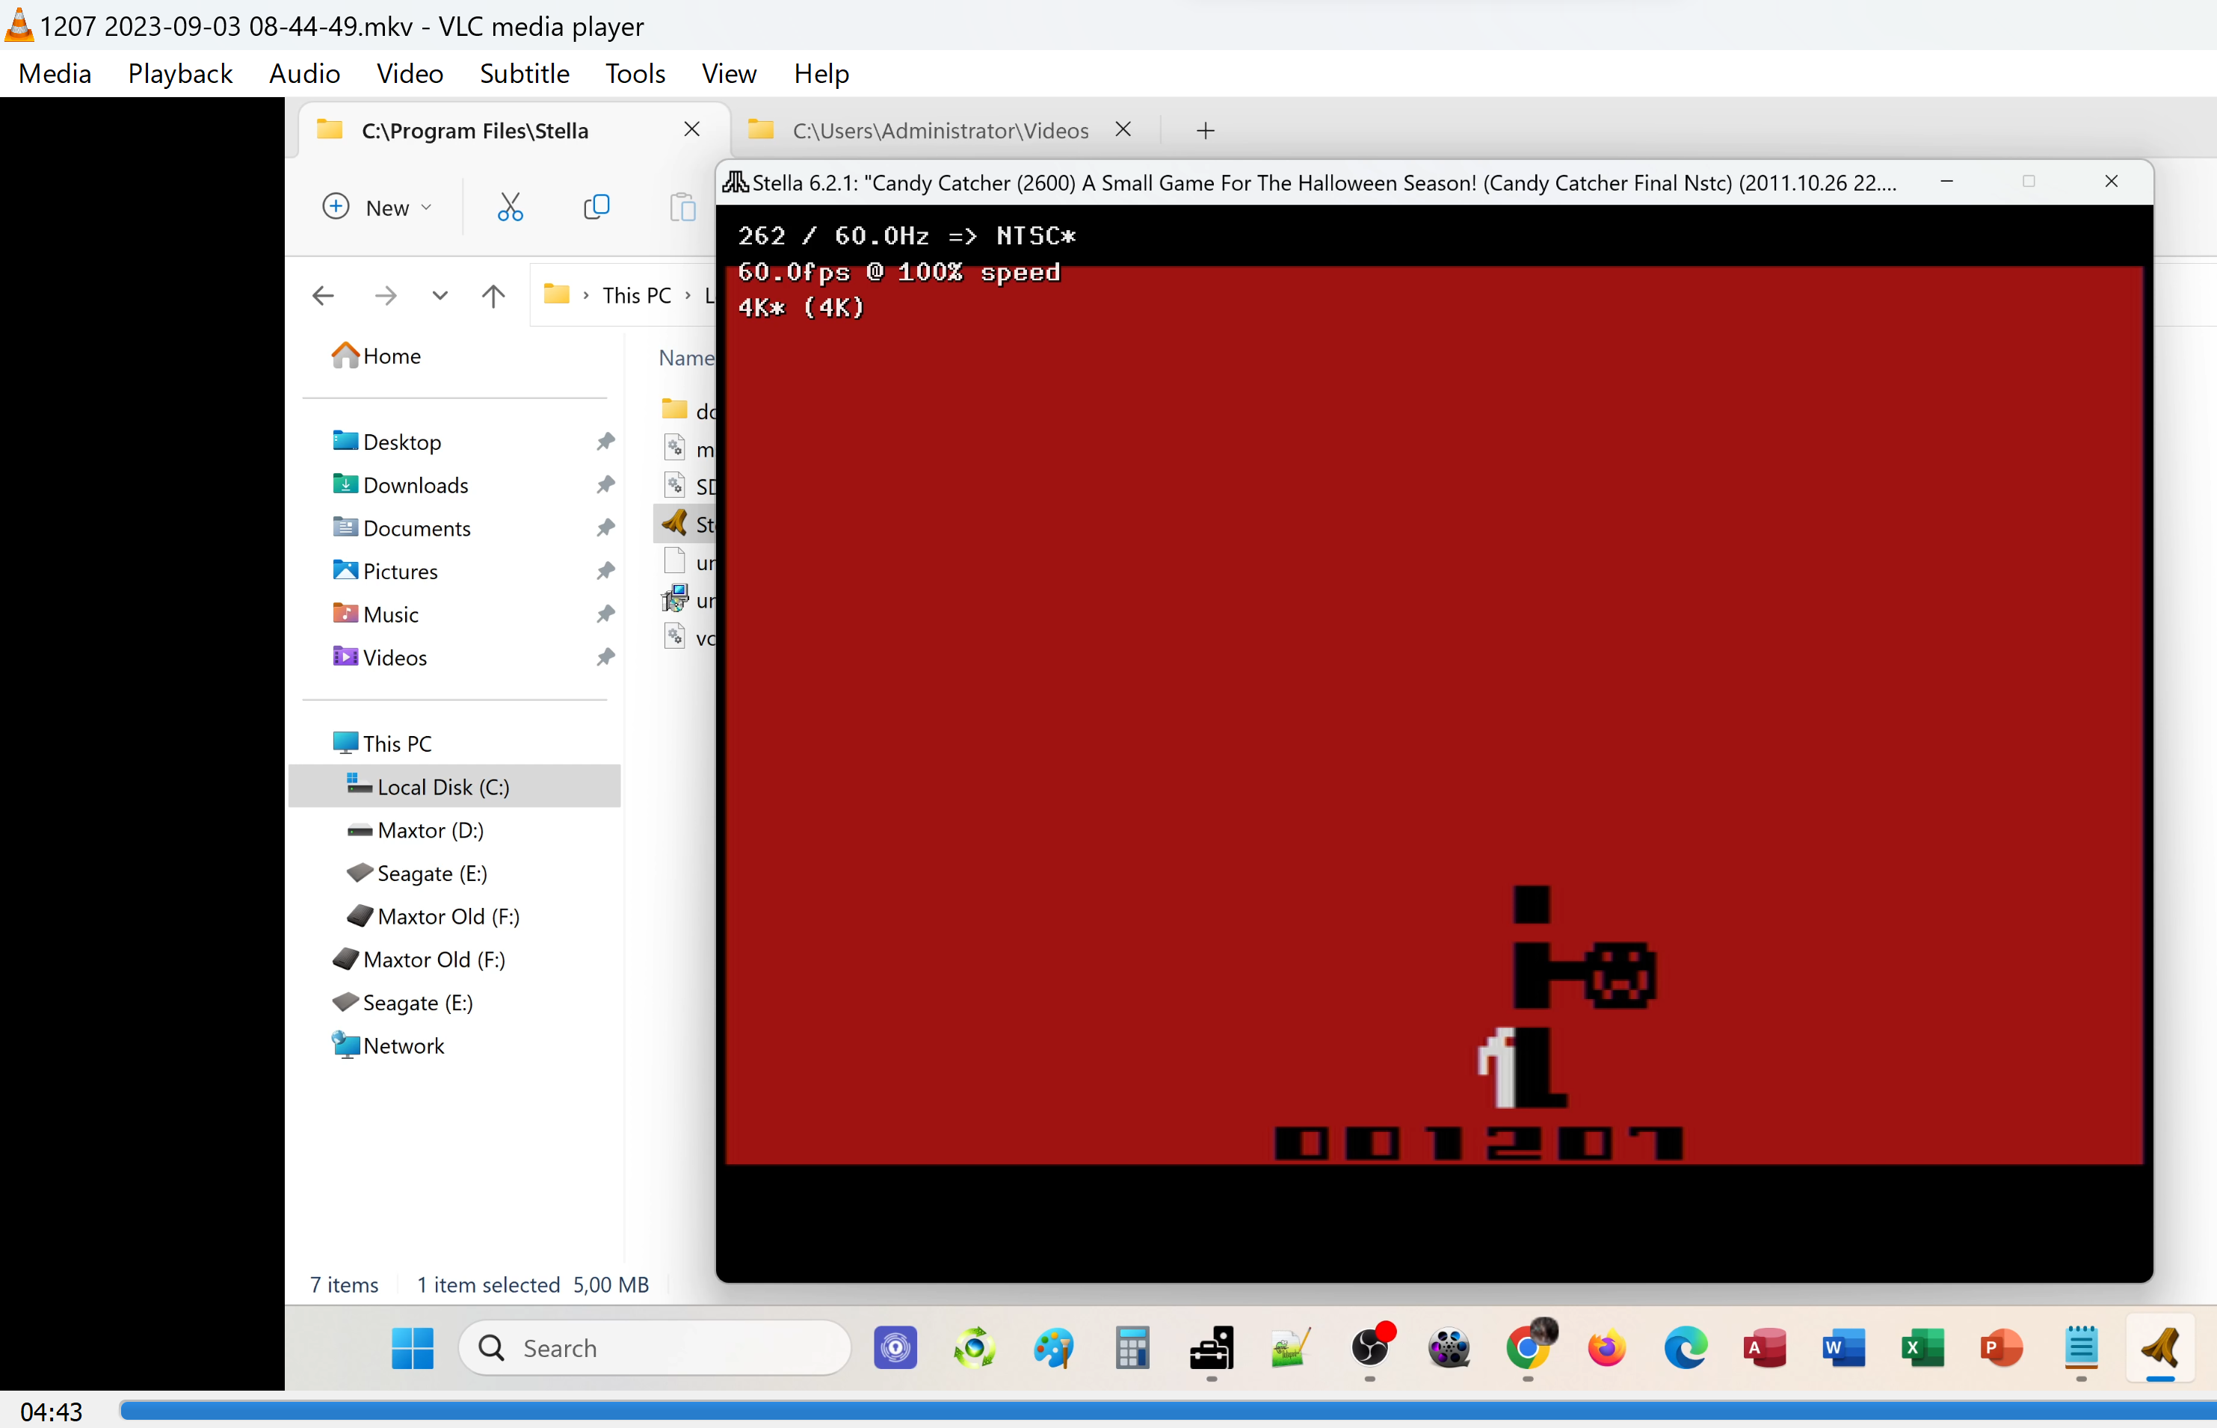Toggle pin beside Videos folder
The image size is (2217, 1428).
[x=605, y=658]
